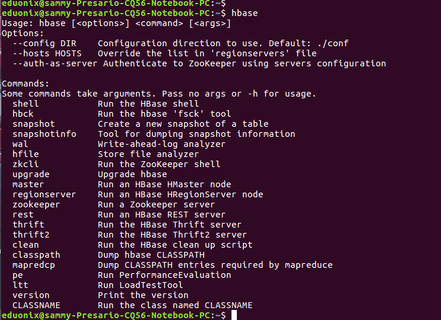Viewport: 441px width, 320px height.
Task: Click the 'hfile' command entry
Action: 26,154
